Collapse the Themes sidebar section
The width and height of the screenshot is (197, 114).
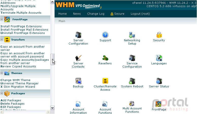(2, 73)
